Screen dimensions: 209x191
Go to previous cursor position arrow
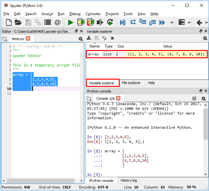click(x=199, y=22)
